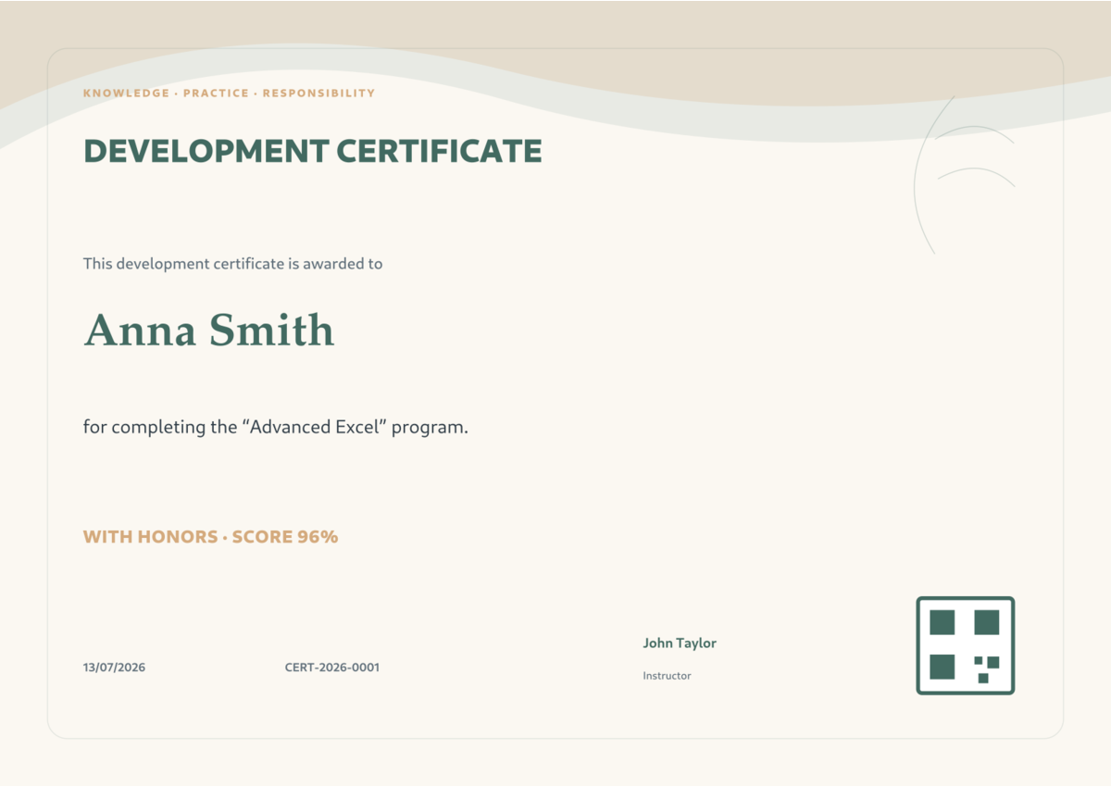Click the Instructor role label
1111x787 pixels.
pos(667,676)
